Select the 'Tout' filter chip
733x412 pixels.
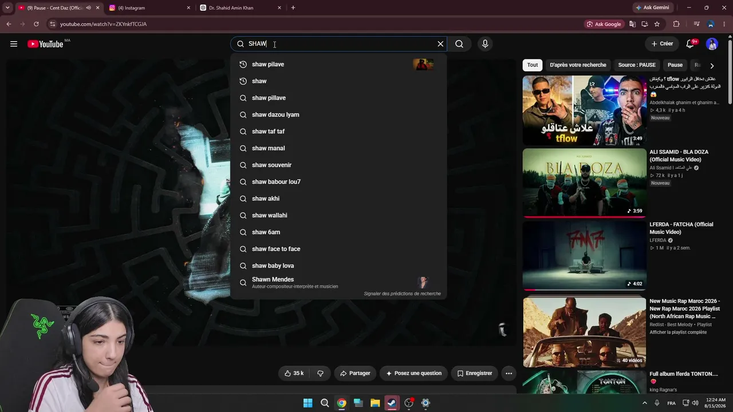coord(533,65)
